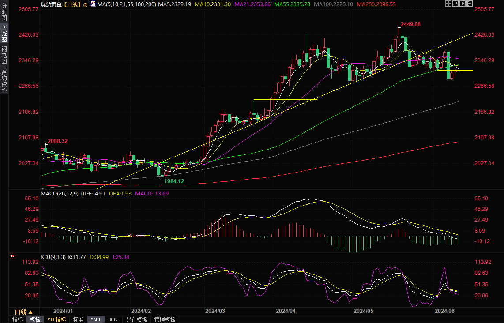
Task: Select the K线图 sidebar tab
Action: (4, 34)
